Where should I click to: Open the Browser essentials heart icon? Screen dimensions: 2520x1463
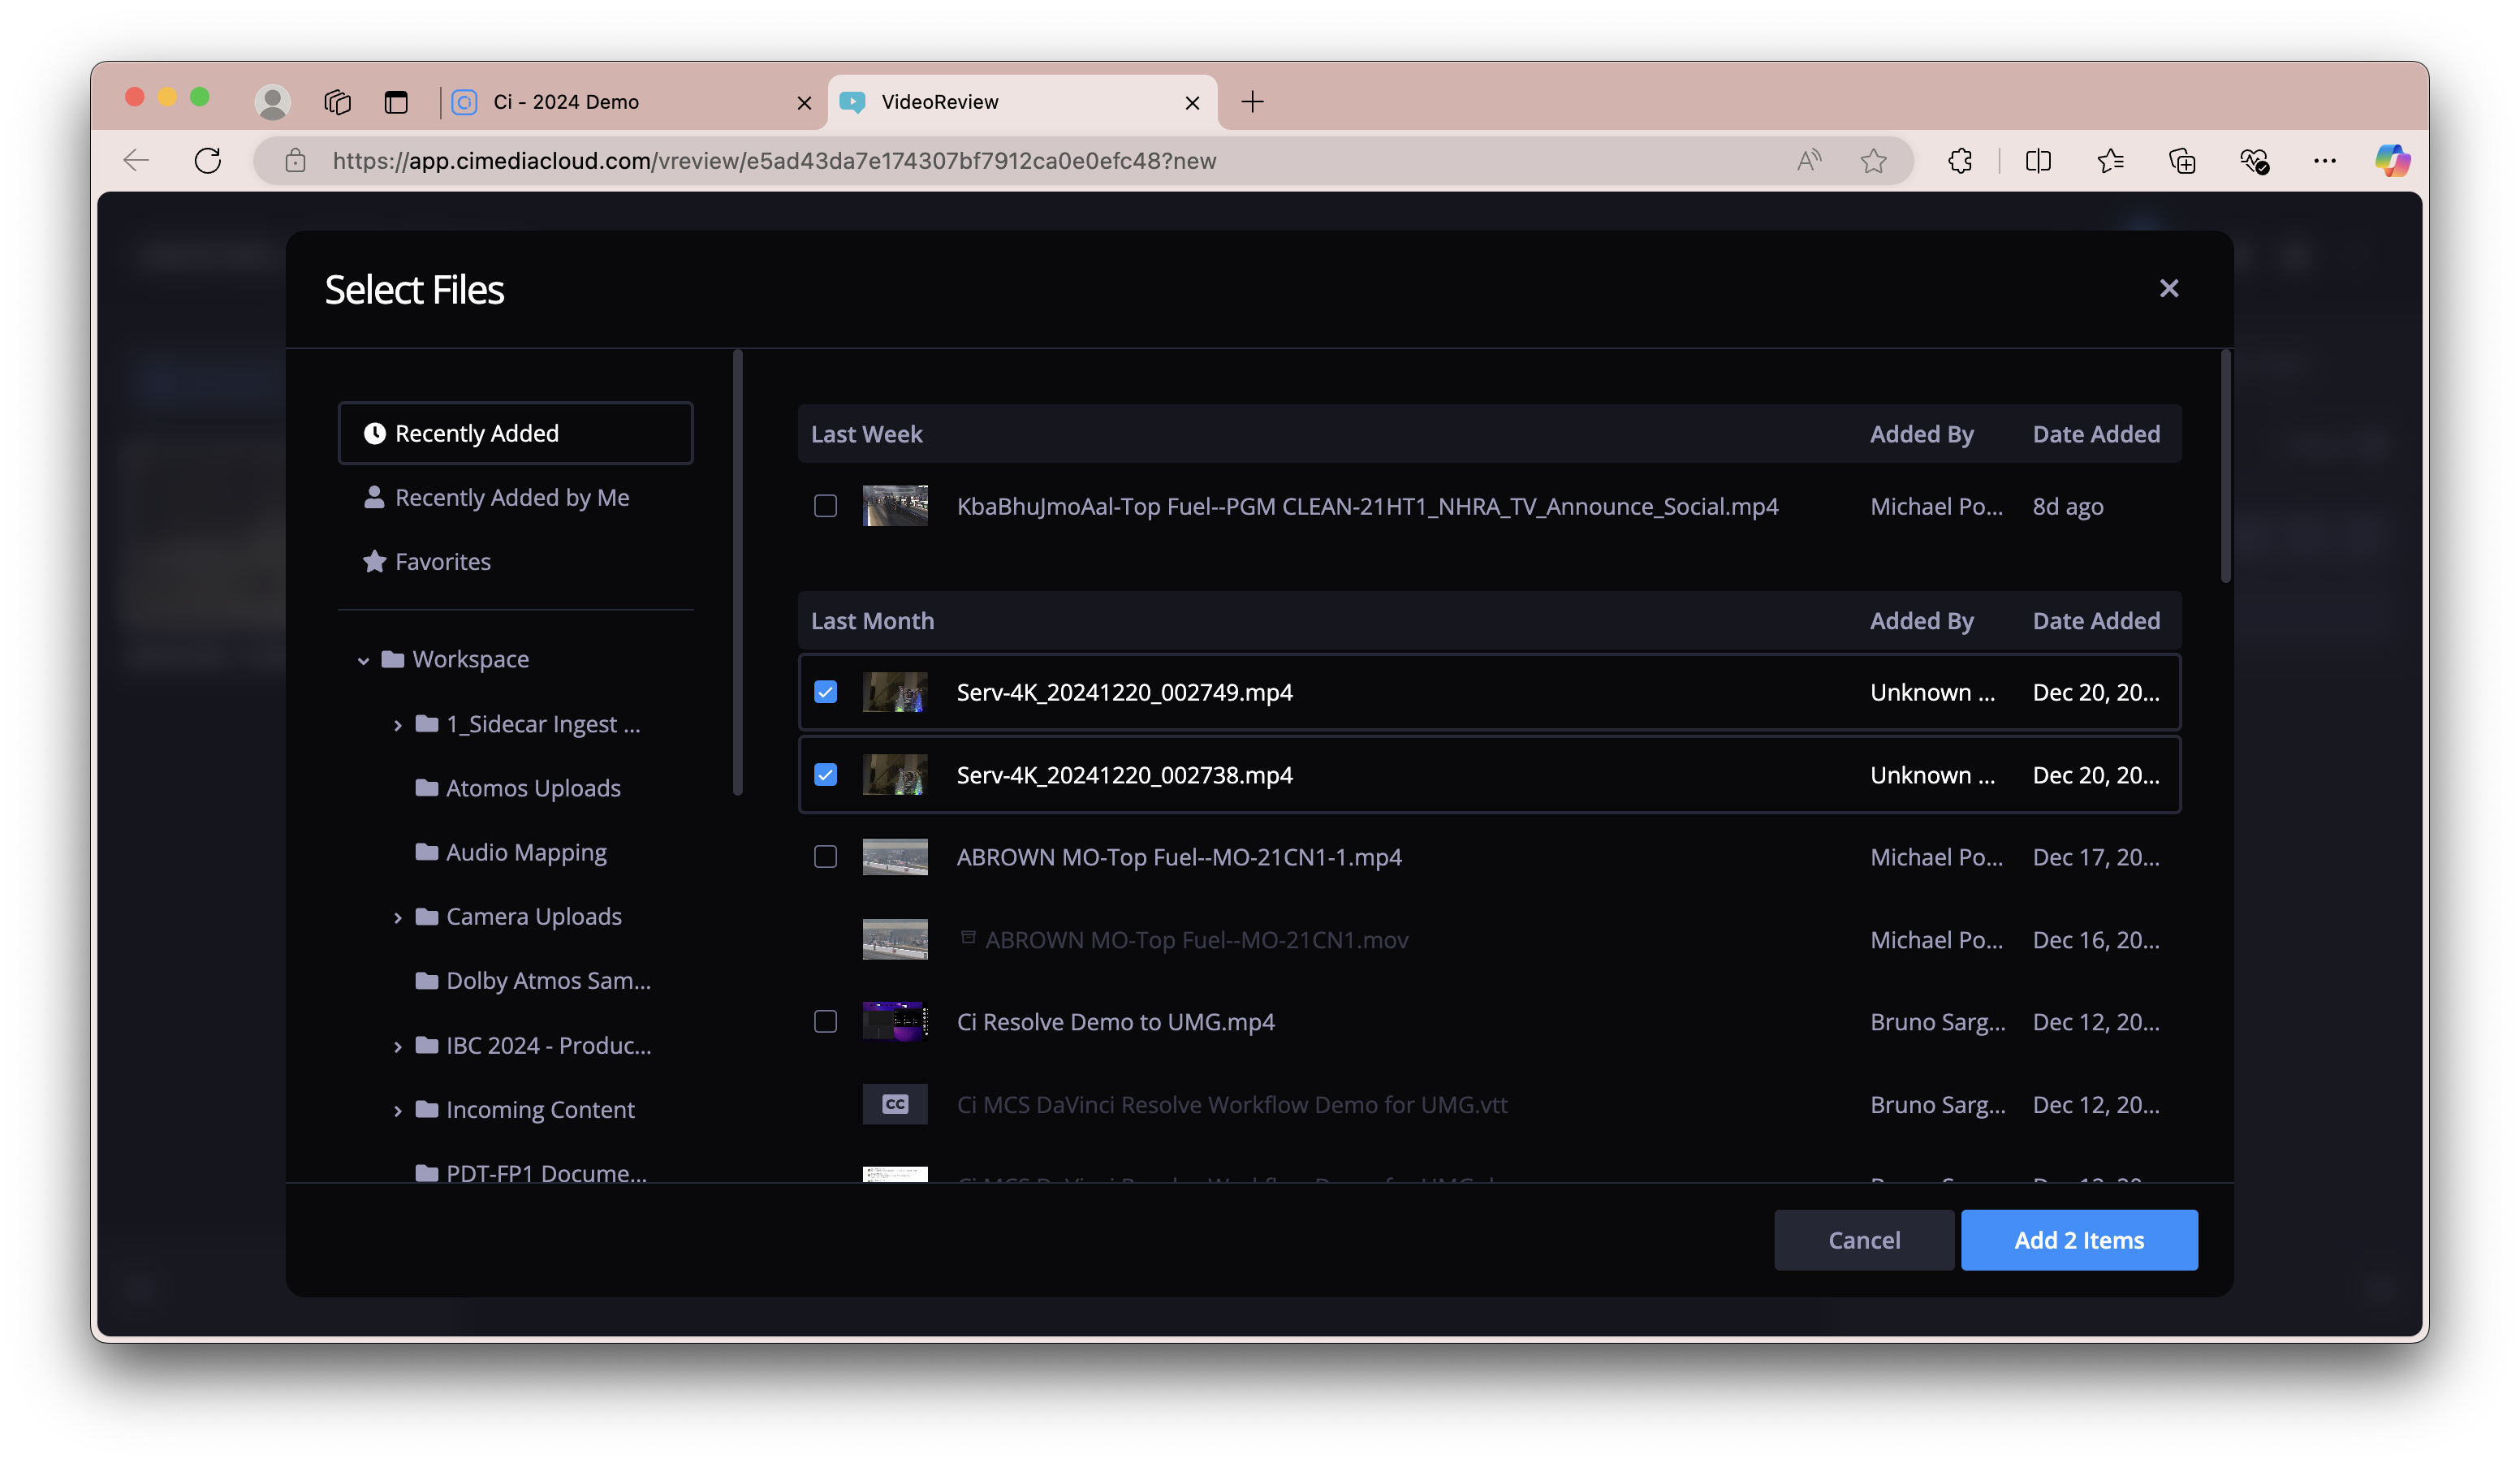pyautogui.click(x=2254, y=161)
